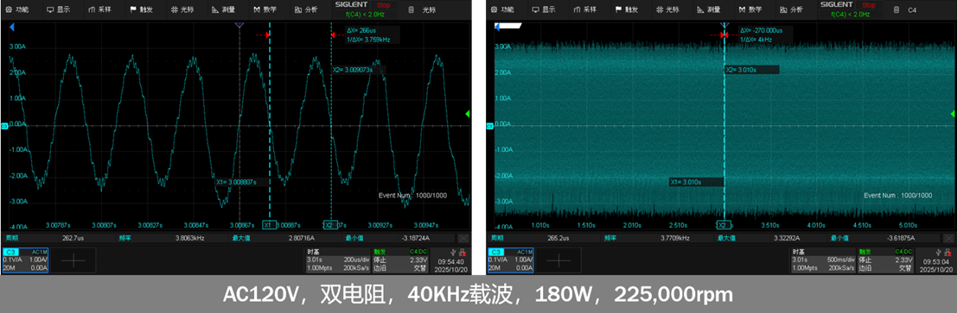Image resolution: width=957 pixels, height=313 pixels.
Task: Open 触发 trigger panel in right scope
Action: pyautogui.click(x=885, y=260)
